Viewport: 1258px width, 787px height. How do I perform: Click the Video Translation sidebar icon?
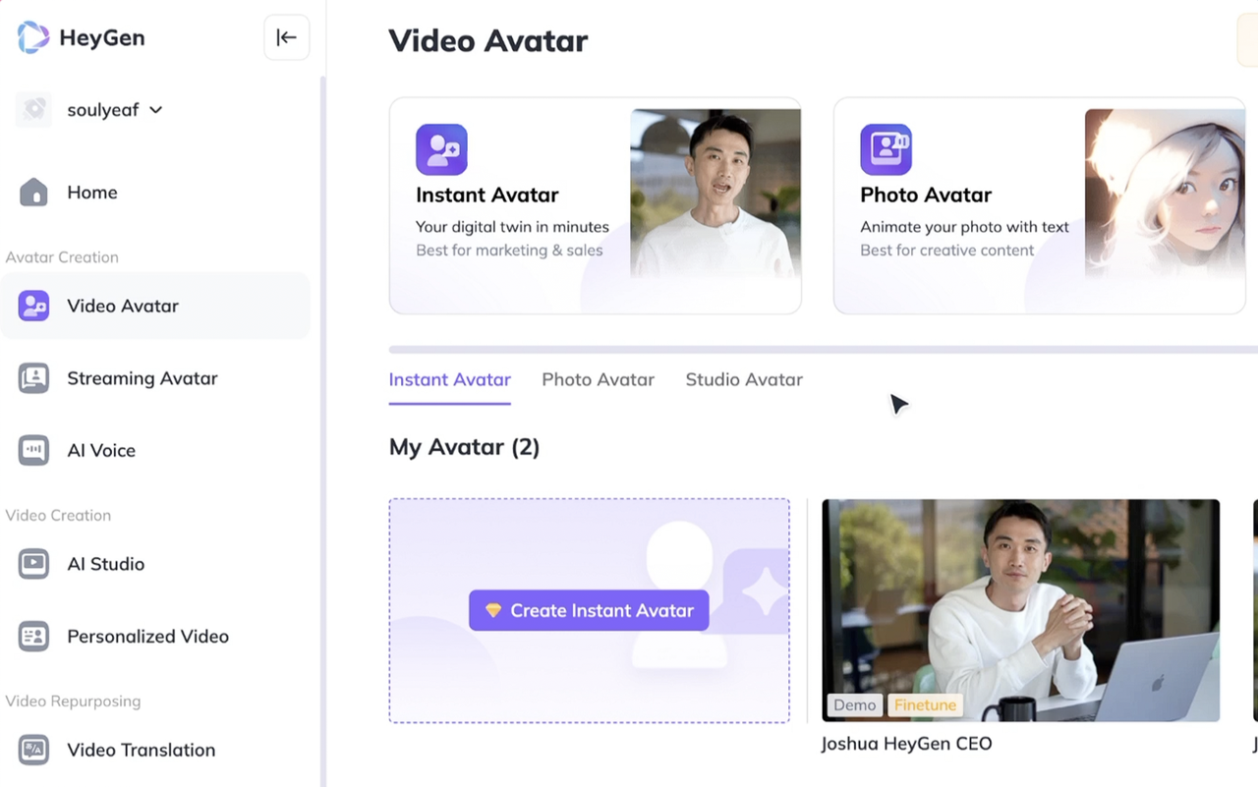pos(33,750)
